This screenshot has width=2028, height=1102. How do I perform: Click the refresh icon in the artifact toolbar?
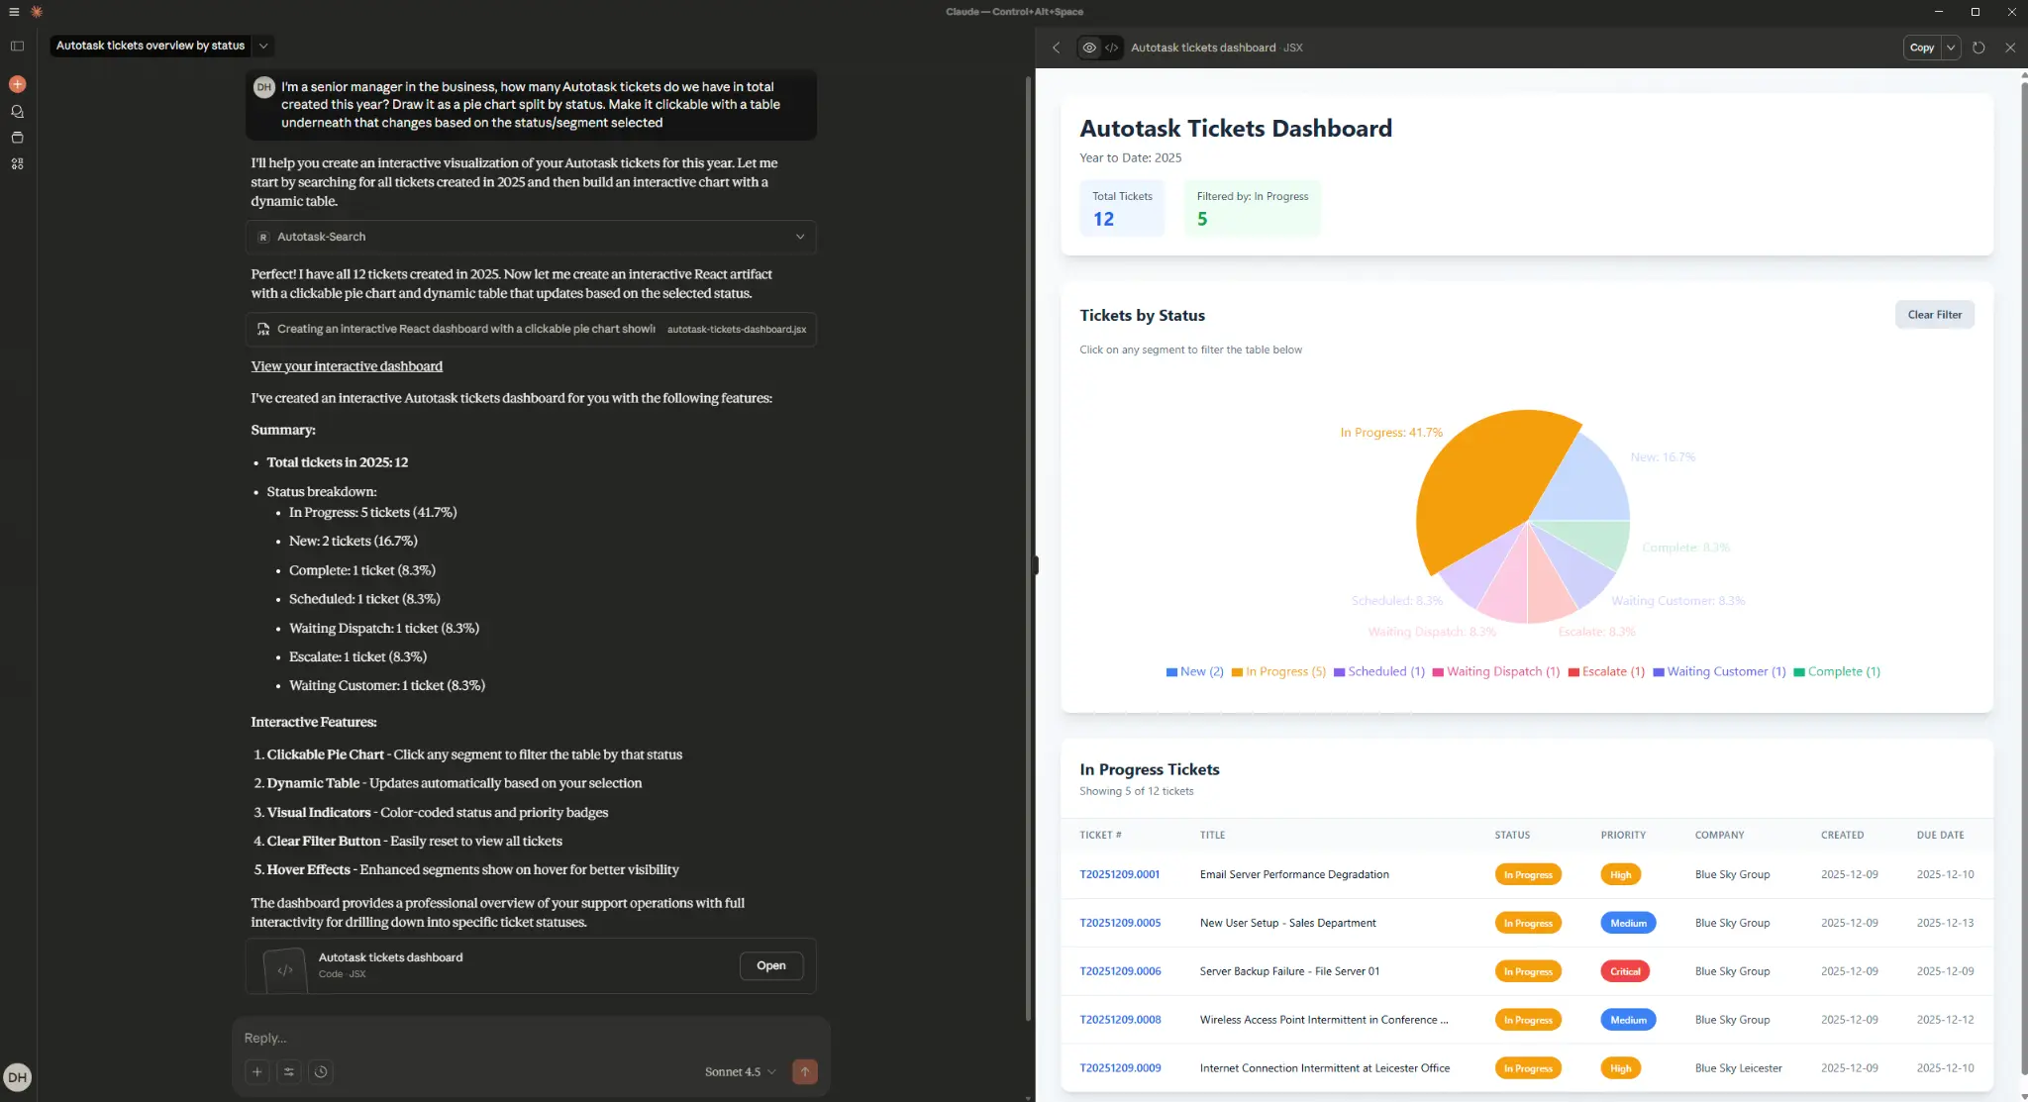(1978, 47)
